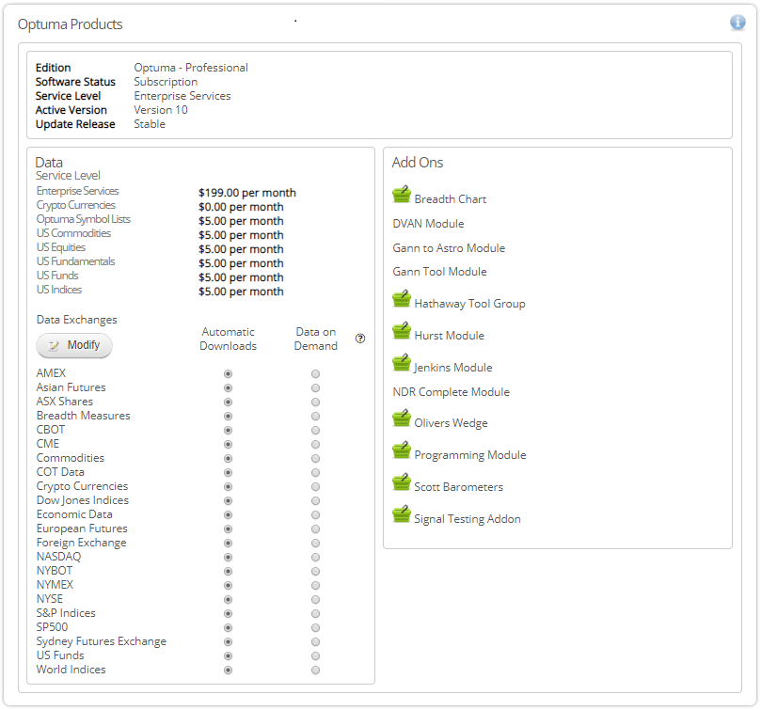Click the basket icon for Hathaway Tool Group

402,300
